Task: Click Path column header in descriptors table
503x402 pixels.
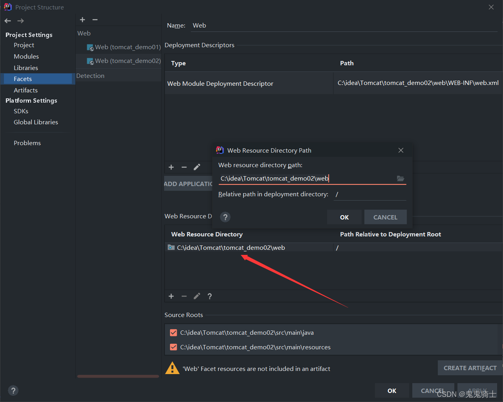Action: [347, 63]
